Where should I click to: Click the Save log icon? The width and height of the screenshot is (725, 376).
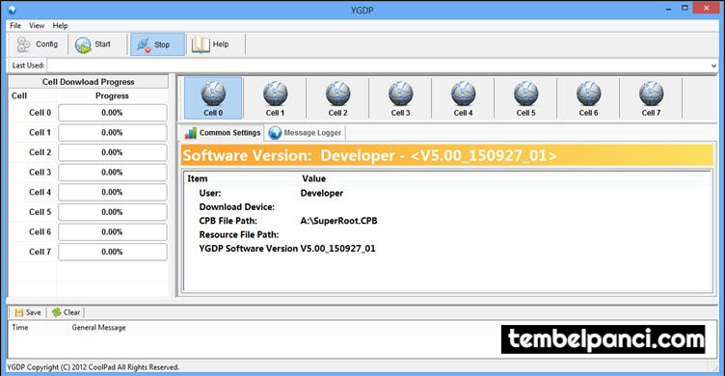[x=19, y=312]
